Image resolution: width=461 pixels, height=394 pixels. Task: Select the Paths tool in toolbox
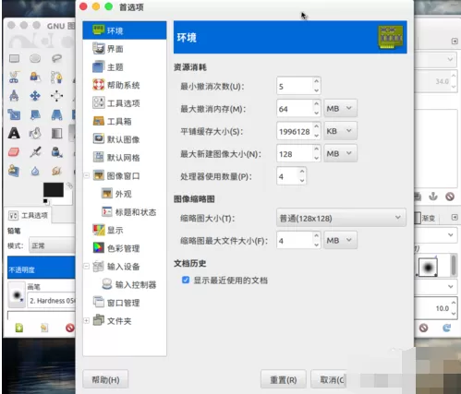(56, 78)
